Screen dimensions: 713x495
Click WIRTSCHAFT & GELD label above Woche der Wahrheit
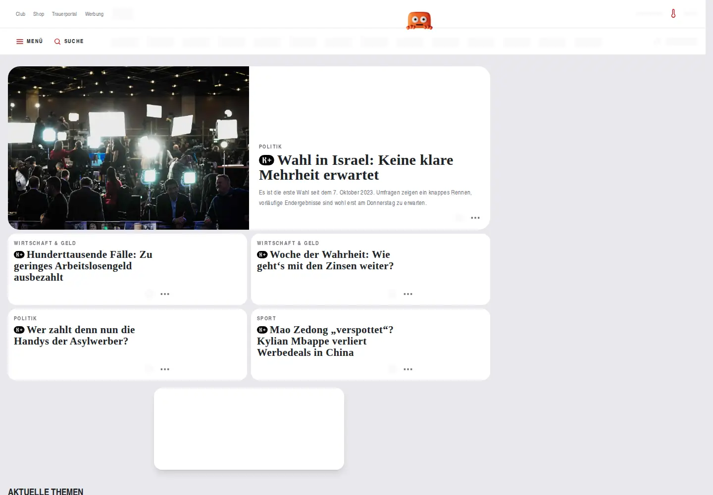coord(288,243)
